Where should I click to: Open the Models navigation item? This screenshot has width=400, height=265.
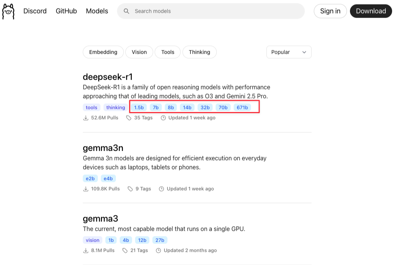(x=97, y=11)
